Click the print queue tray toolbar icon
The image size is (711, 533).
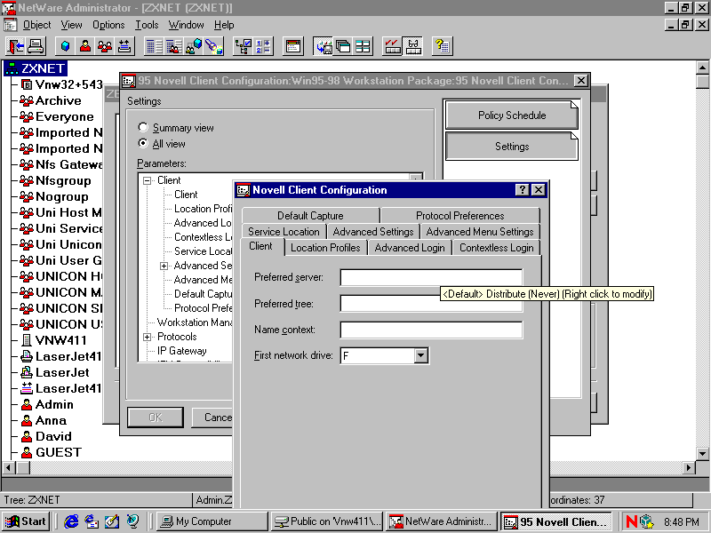point(124,46)
